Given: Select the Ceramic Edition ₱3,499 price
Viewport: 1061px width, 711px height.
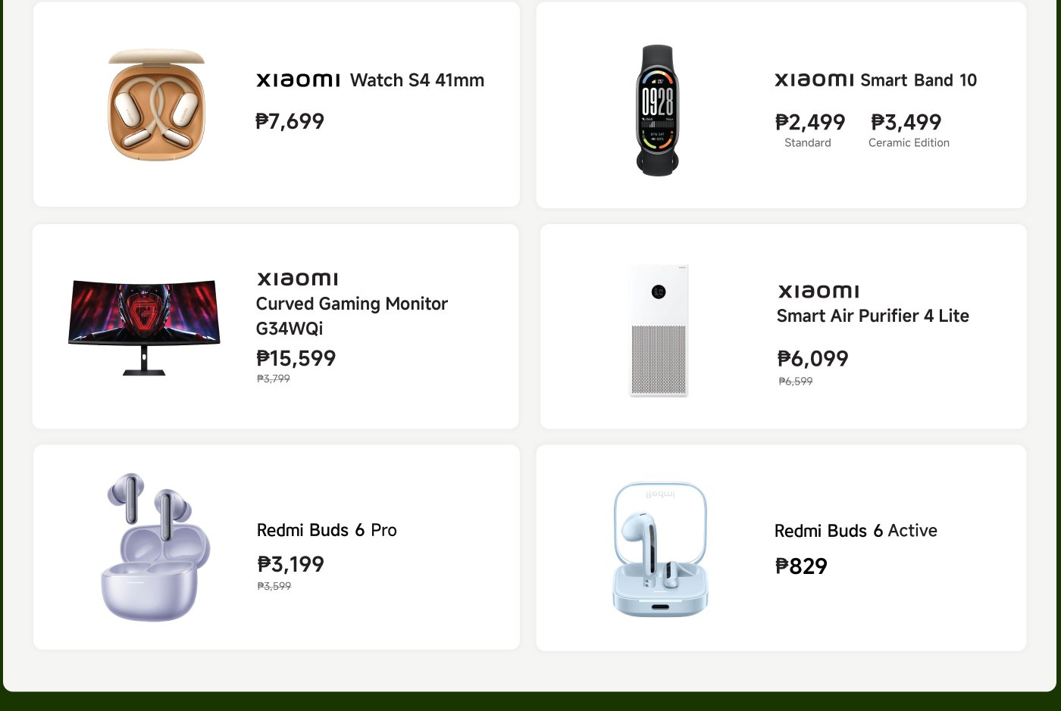Looking at the screenshot, I should [906, 122].
